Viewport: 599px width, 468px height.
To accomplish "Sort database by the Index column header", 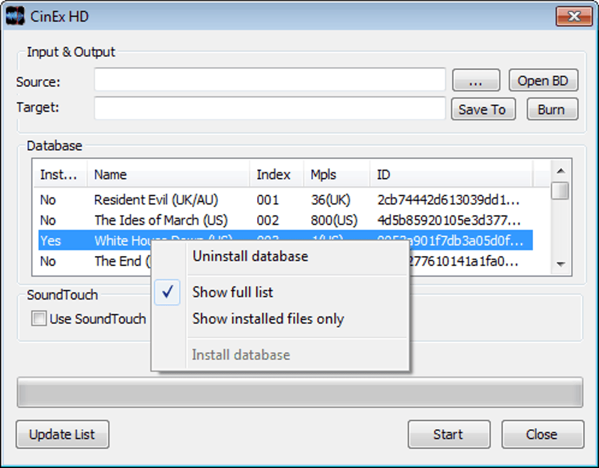I will [277, 174].
